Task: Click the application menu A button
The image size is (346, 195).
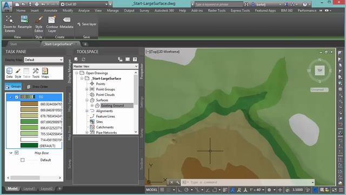Action: [x=7, y=6]
